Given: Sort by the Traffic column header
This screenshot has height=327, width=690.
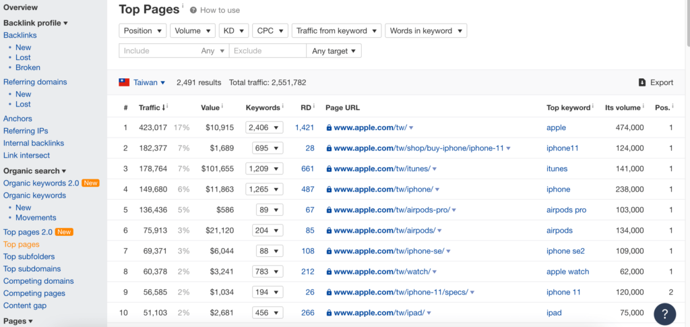Looking at the screenshot, I should [152, 107].
